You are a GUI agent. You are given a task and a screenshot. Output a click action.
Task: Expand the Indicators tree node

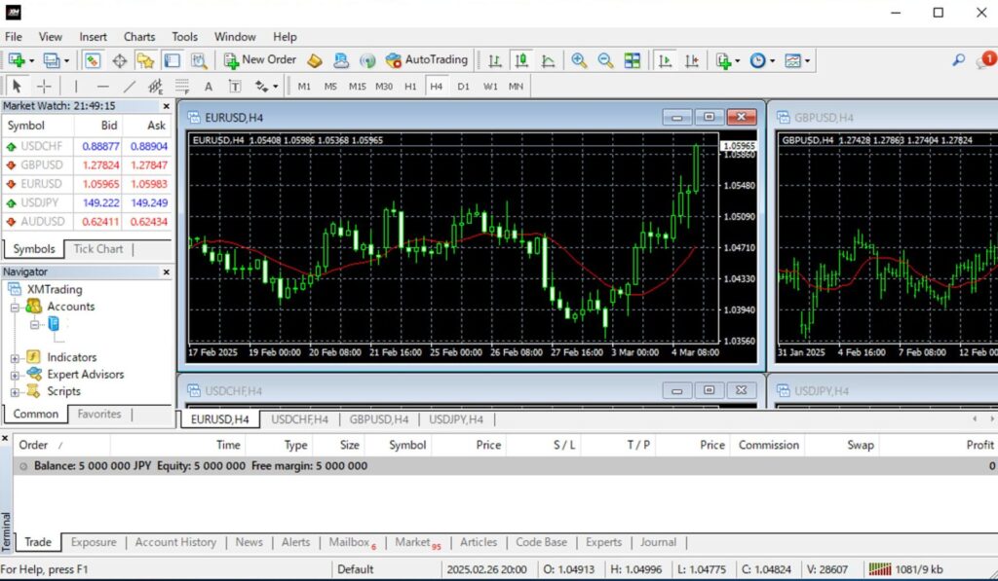click(x=15, y=358)
